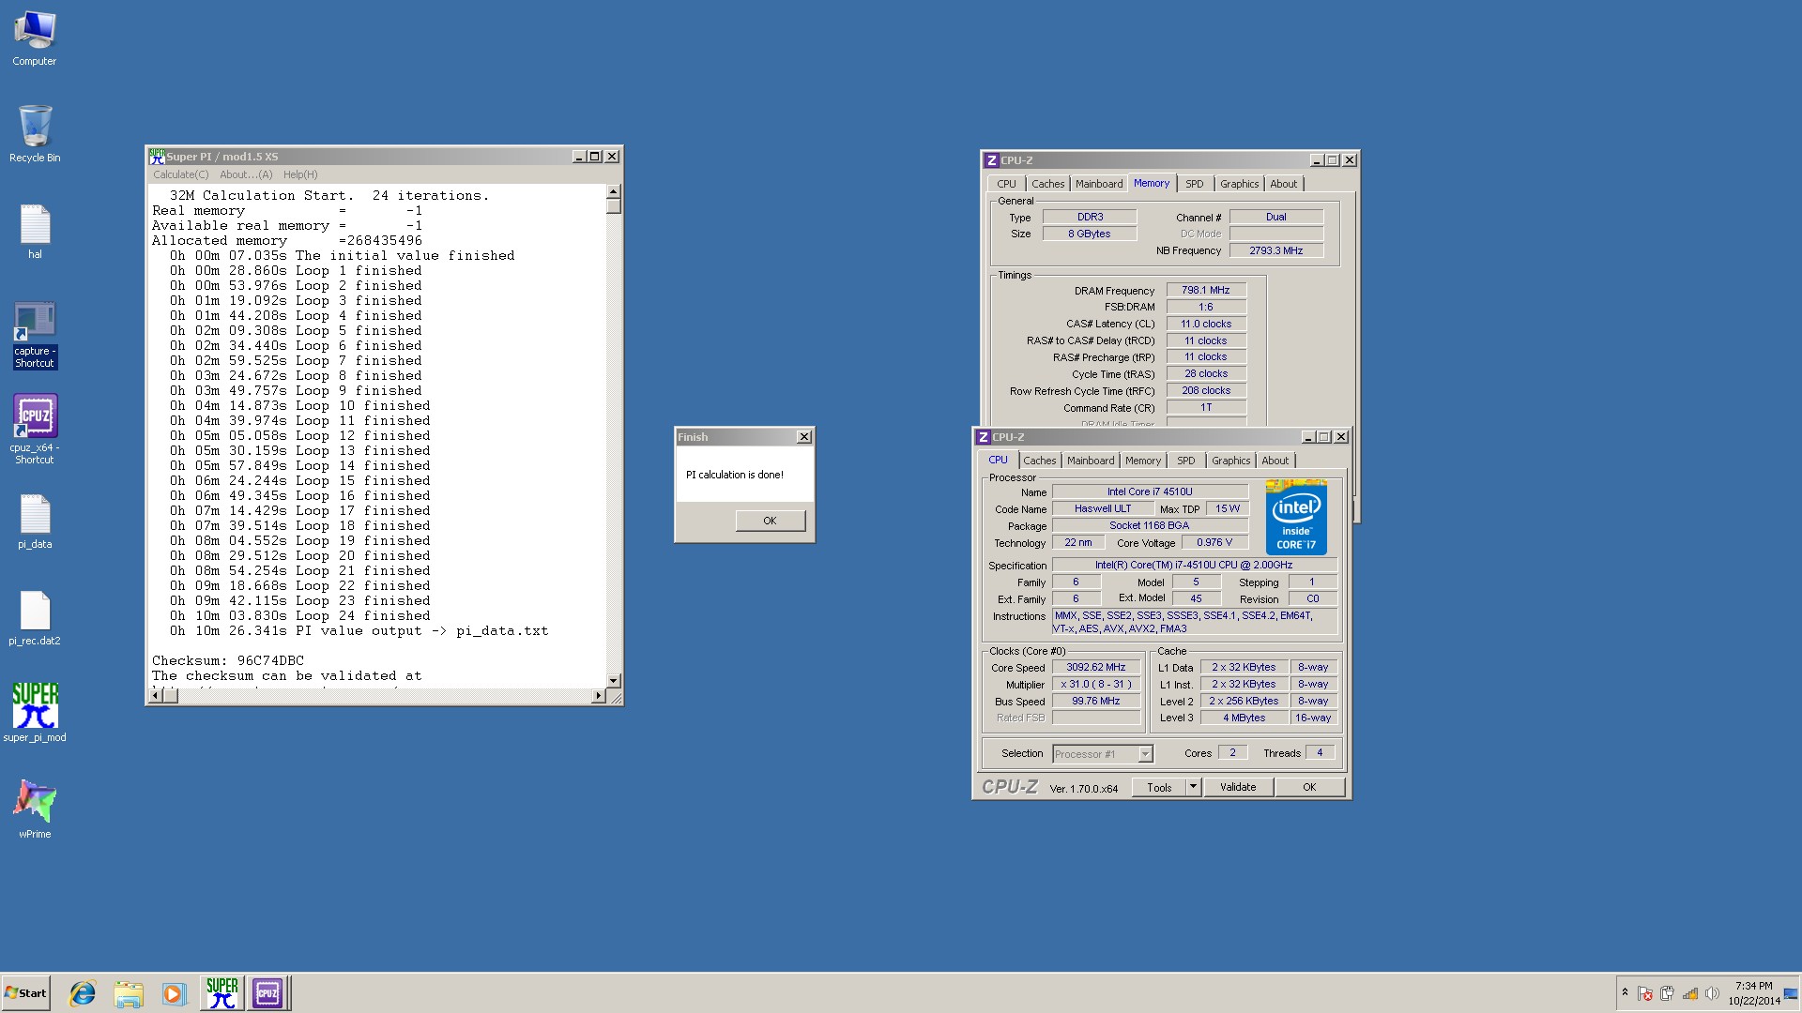Click the Validate button in CPU-Z
Image resolution: width=1802 pixels, height=1013 pixels.
(x=1238, y=788)
